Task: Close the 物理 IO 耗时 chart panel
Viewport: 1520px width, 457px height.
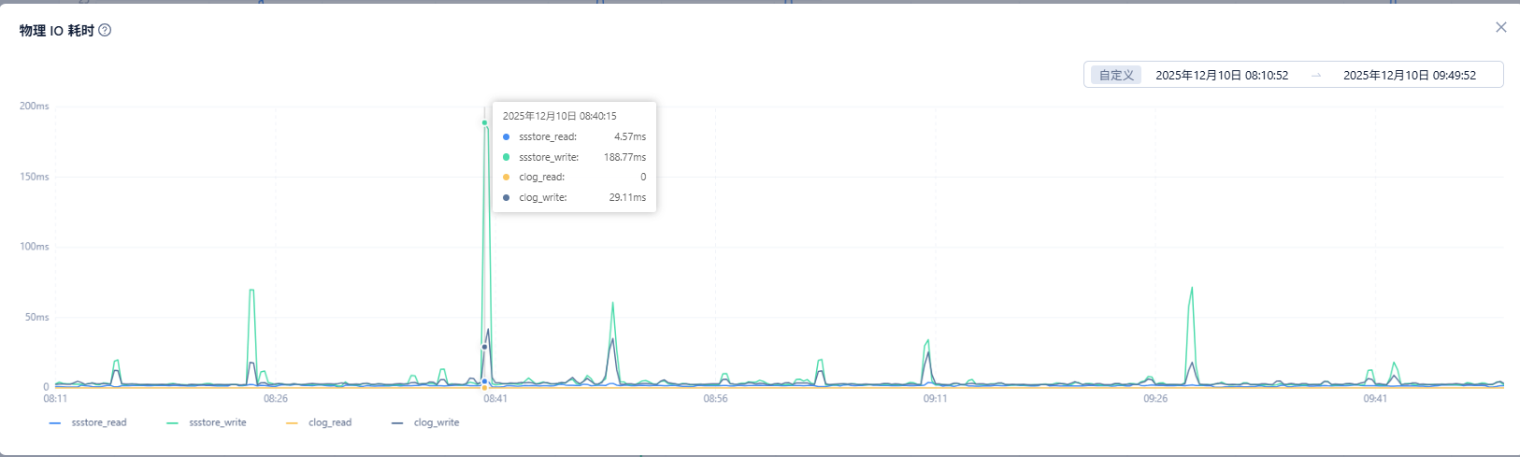Action: pyautogui.click(x=1500, y=27)
